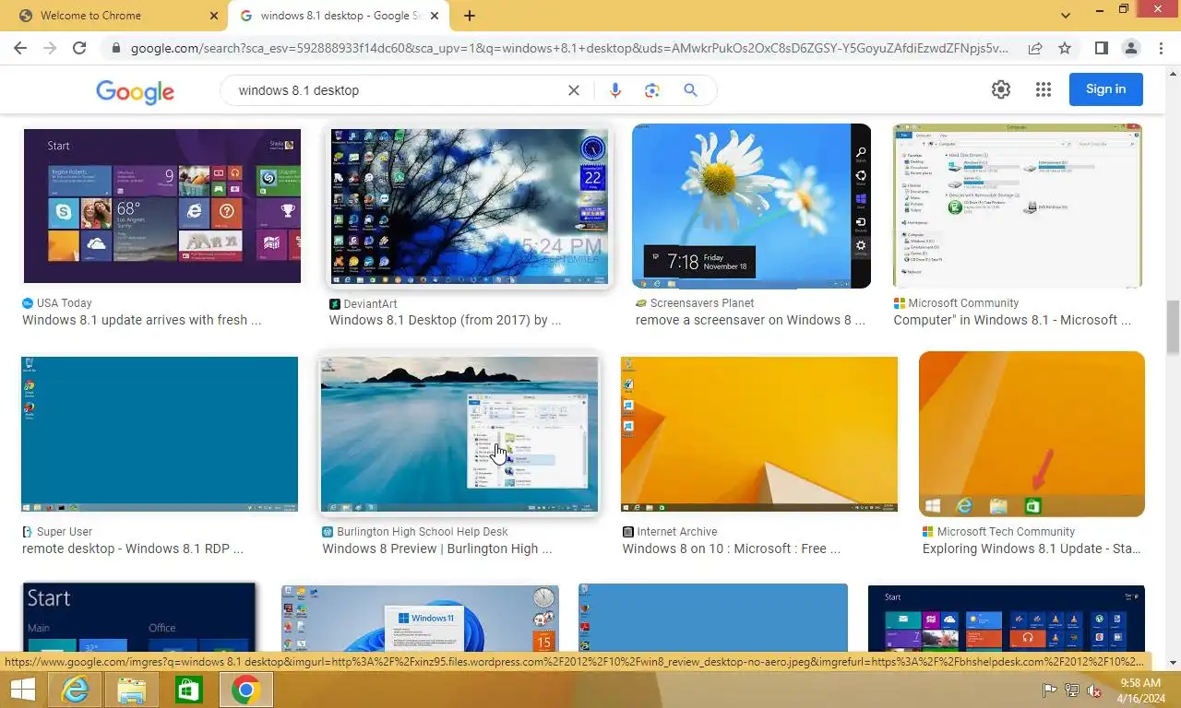Image resolution: width=1181 pixels, height=708 pixels.
Task: Close the windows 8.1 desktop search tab
Action: point(436,16)
